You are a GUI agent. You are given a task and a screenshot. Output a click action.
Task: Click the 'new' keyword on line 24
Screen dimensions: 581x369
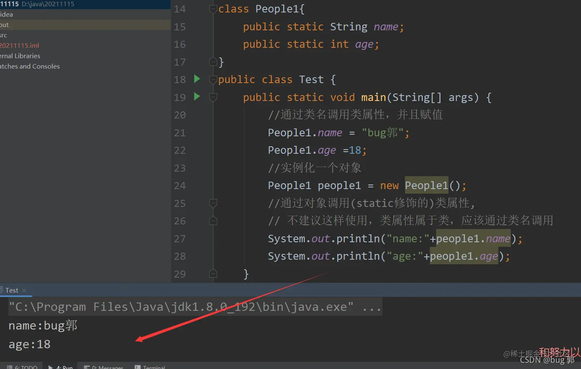(x=389, y=185)
